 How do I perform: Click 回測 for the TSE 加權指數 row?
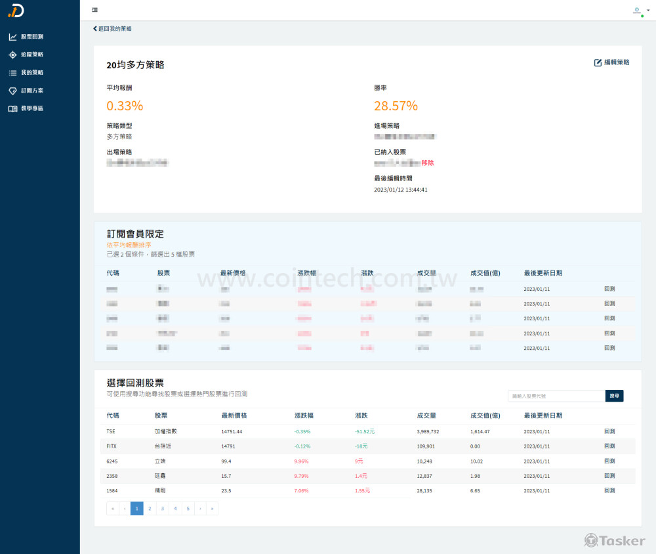click(609, 431)
